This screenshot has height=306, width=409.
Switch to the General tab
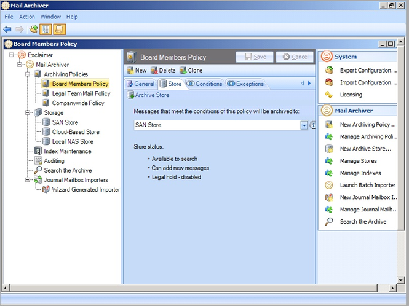coord(141,84)
